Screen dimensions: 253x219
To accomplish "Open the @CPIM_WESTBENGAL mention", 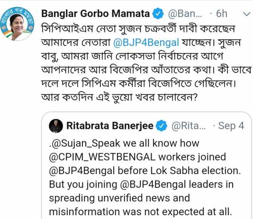I will tap(102, 157).
